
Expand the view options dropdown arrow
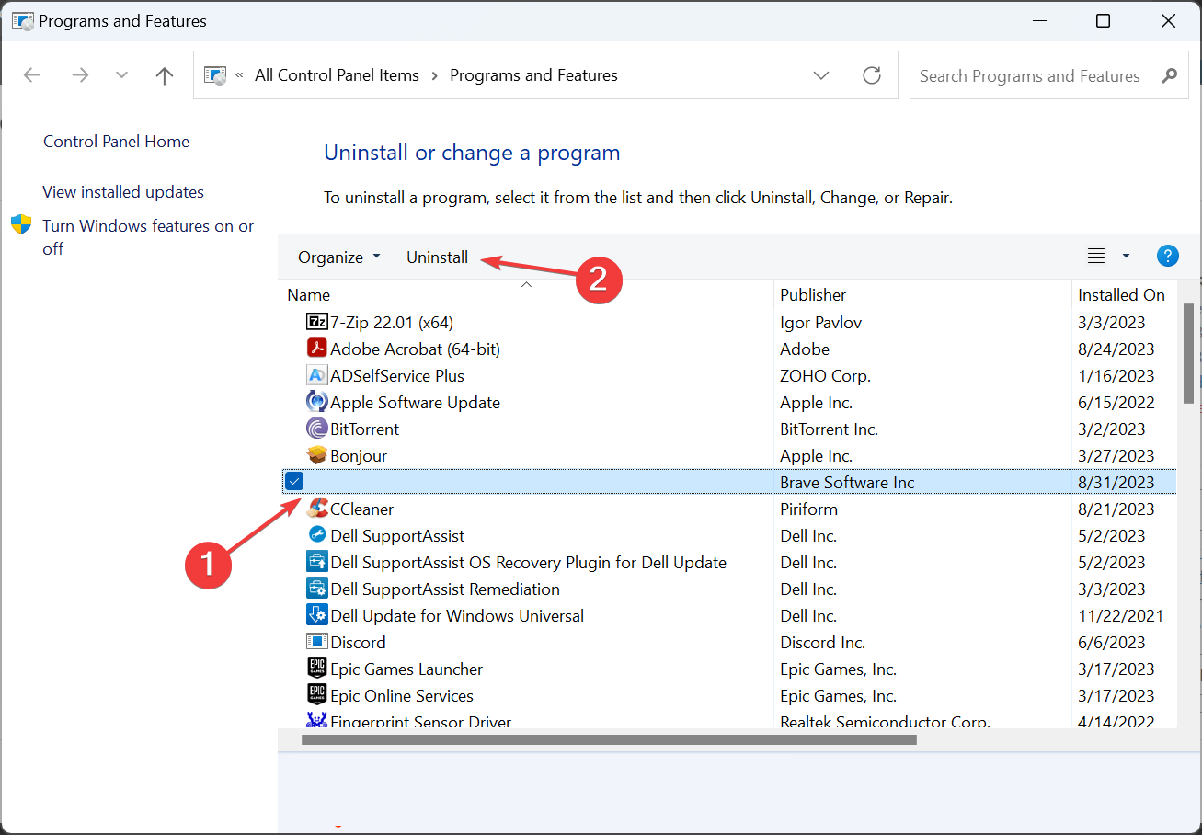pyautogui.click(x=1126, y=257)
